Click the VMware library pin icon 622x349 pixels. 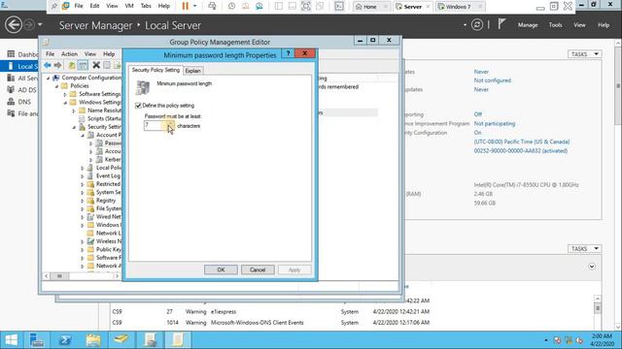54,6
